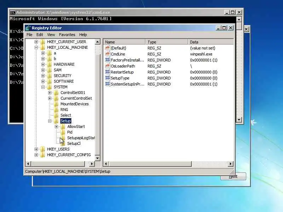Collapse the SYSTEM key

pyautogui.click(x=43, y=87)
